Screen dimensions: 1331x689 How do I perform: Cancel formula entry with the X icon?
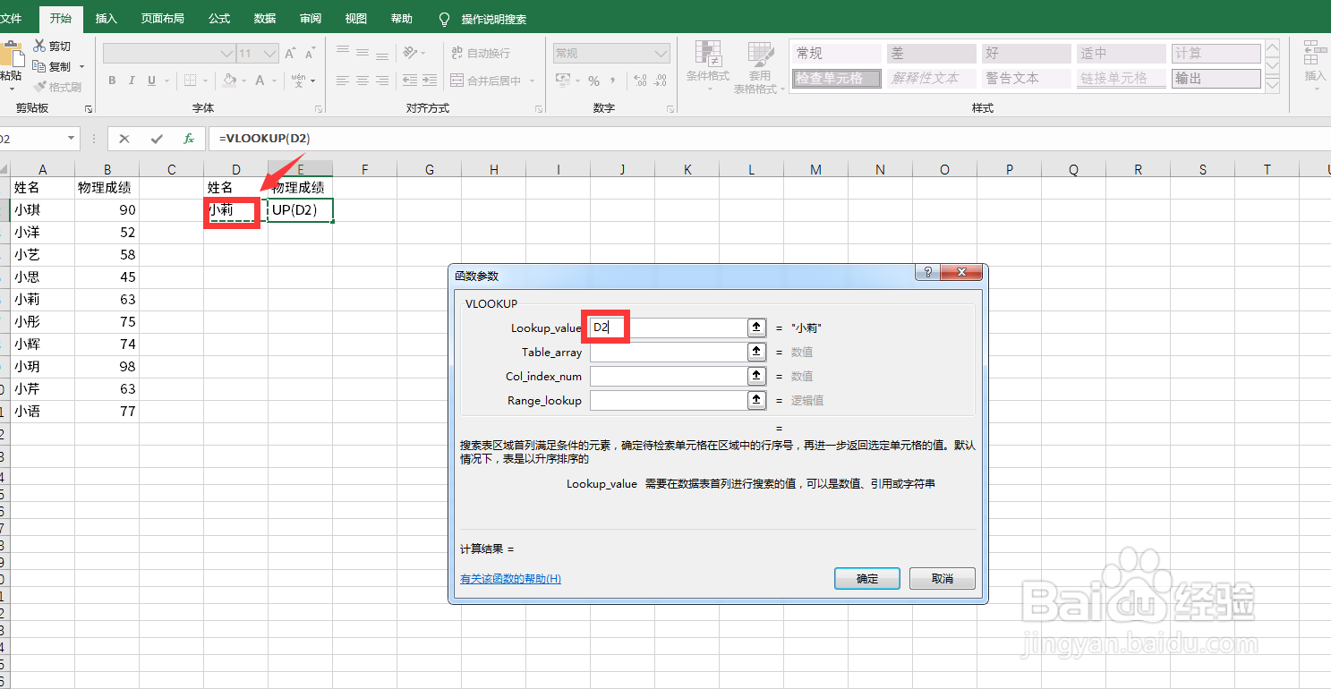(122, 139)
